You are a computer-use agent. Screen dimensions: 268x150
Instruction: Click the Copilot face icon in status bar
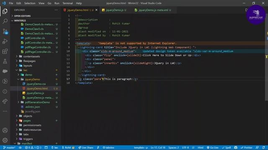point(236,147)
